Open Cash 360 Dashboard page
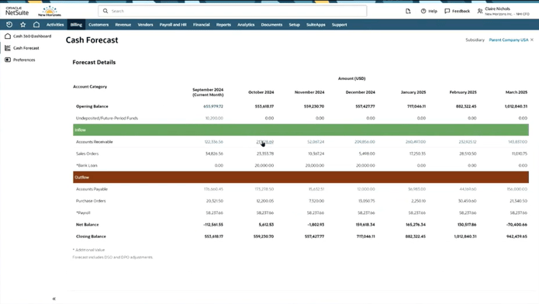This screenshot has width=539, height=304. (32, 36)
